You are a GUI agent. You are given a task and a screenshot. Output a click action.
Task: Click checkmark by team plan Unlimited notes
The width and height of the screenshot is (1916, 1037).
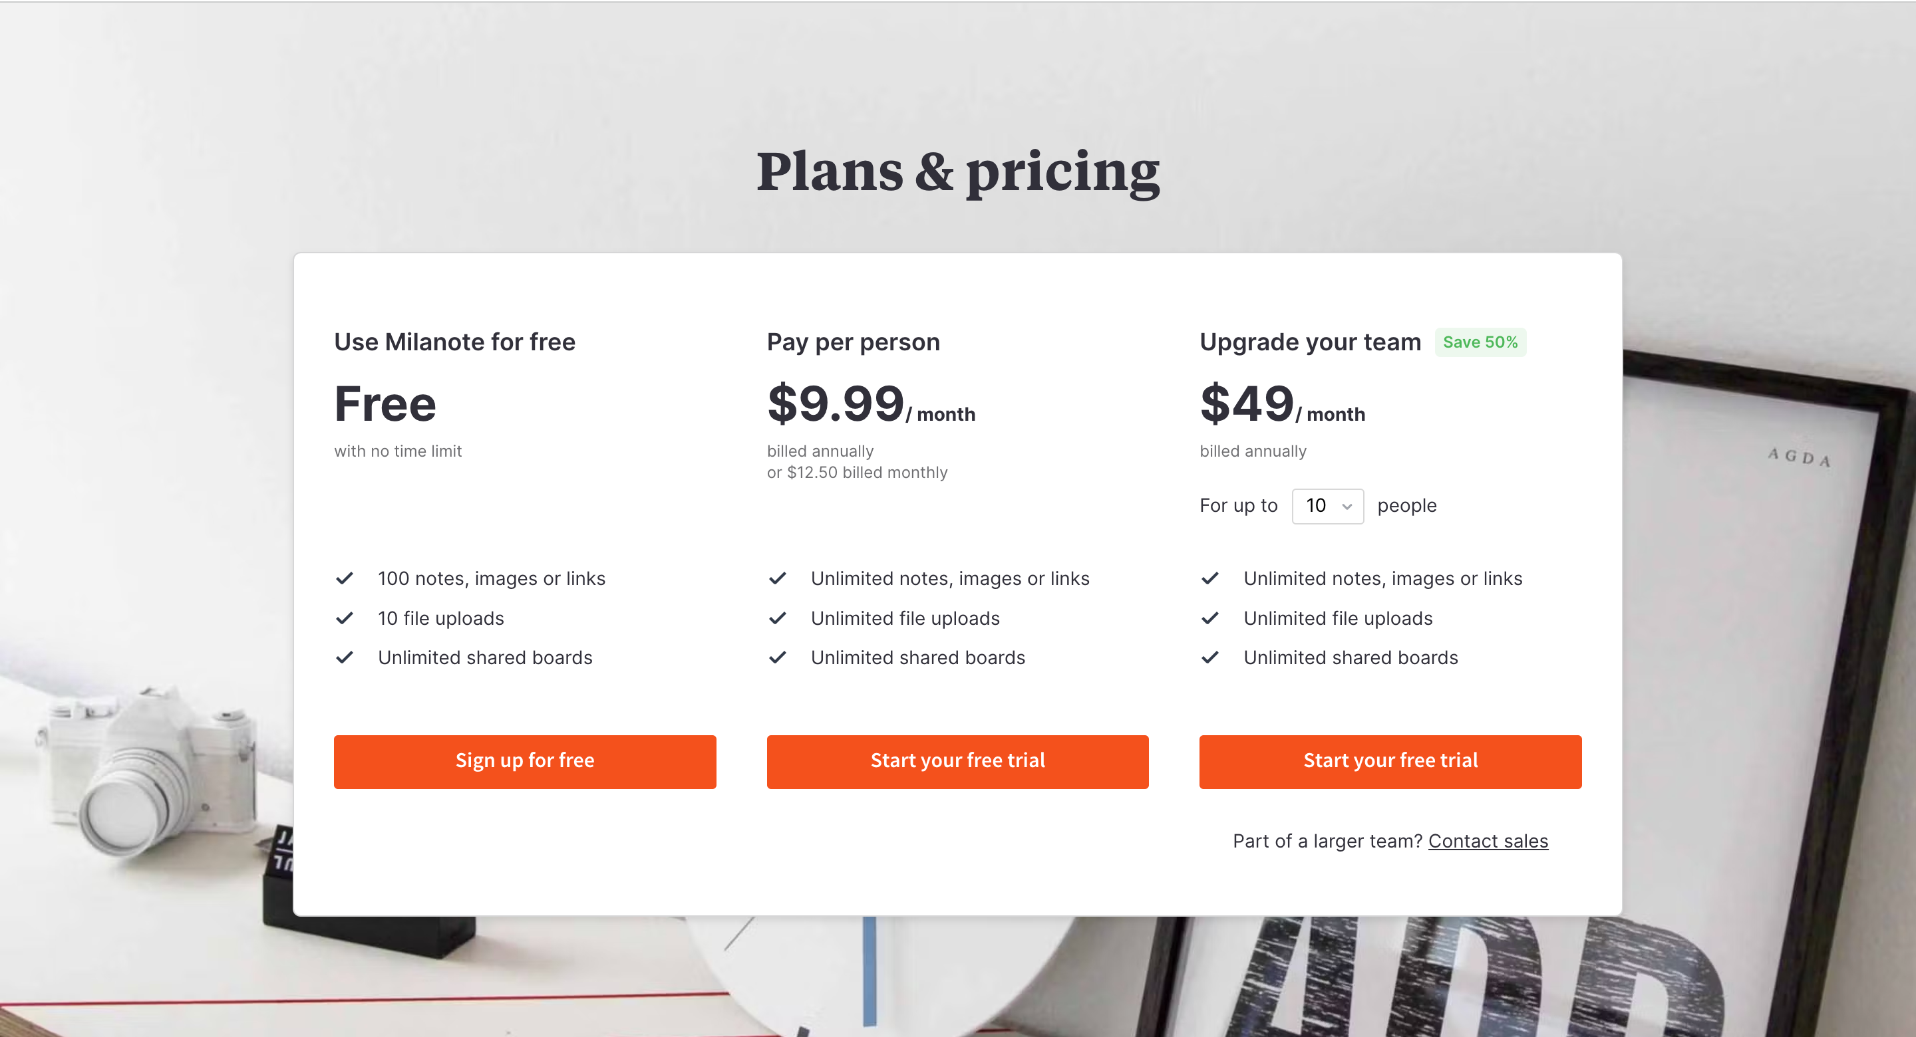[1210, 578]
